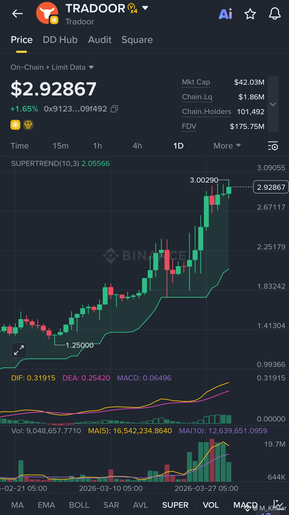This screenshot has height=515, width=289.
Task: Set a price alert with the bell
Action: 275,14
